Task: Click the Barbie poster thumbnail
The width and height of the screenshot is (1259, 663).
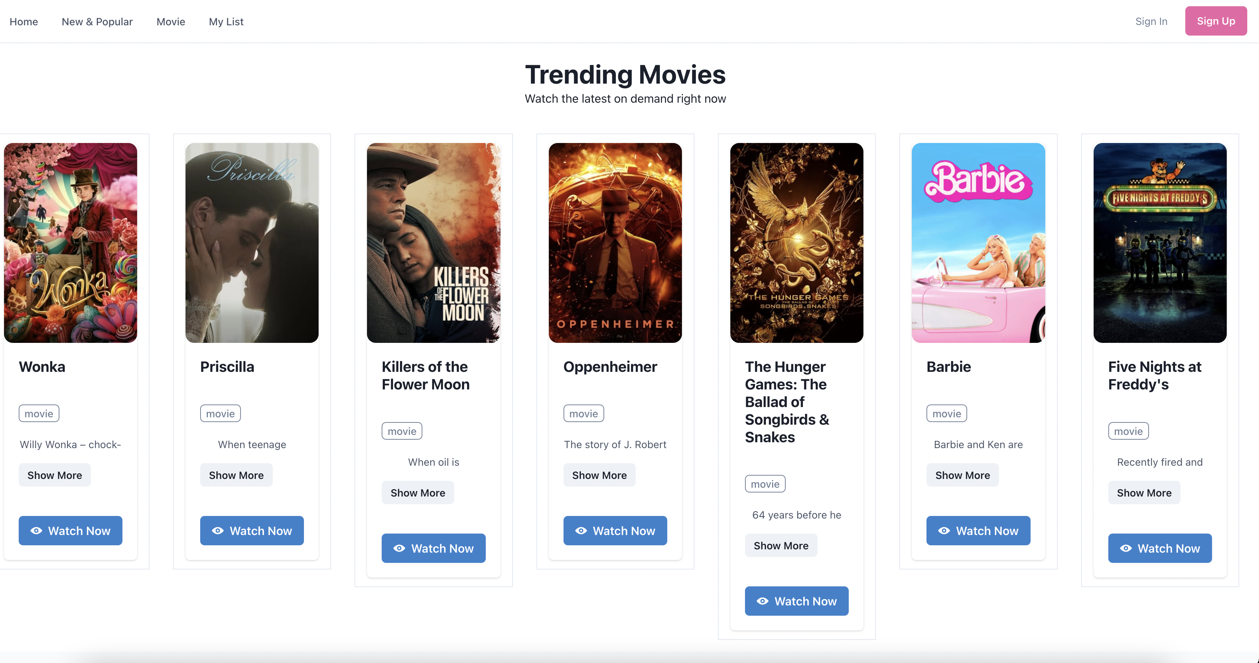Action: [978, 242]
